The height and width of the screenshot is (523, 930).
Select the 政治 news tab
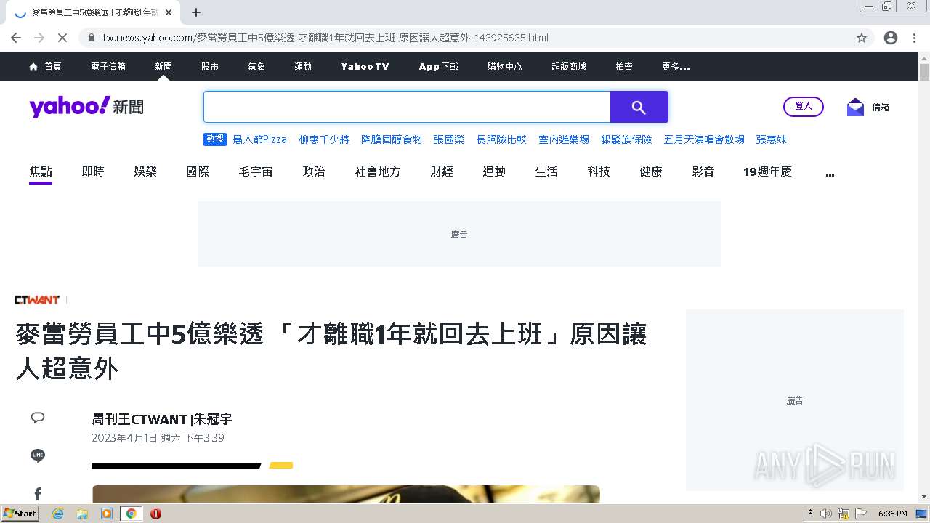(x=314, y=172)
